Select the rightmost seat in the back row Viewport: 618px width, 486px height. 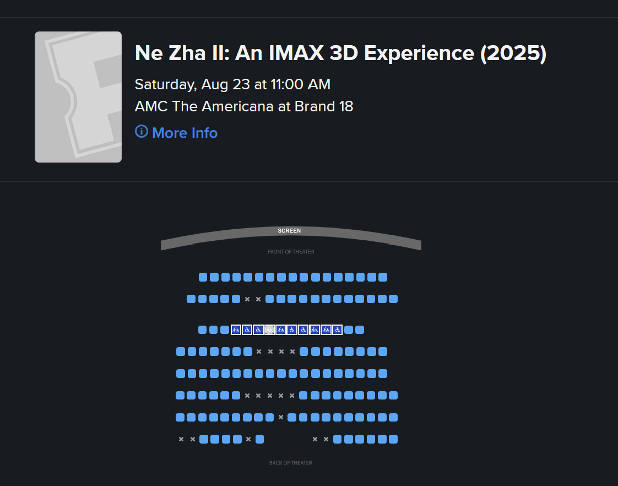393,439
